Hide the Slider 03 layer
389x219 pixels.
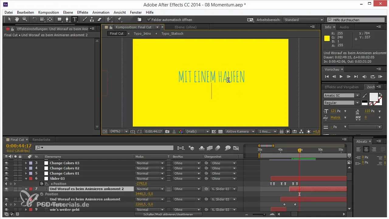pyautogui.click(x=6, y=179)
